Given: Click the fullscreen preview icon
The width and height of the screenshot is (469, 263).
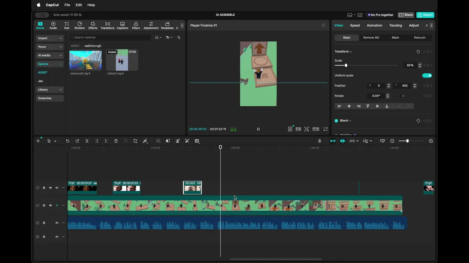Looking at the screenshot, I should [325, 129].
